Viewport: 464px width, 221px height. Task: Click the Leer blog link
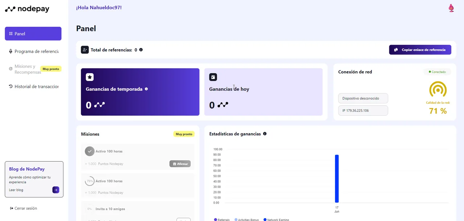click(x=16, y=190)
